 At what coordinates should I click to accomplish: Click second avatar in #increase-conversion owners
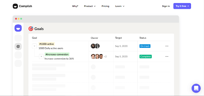97,56
